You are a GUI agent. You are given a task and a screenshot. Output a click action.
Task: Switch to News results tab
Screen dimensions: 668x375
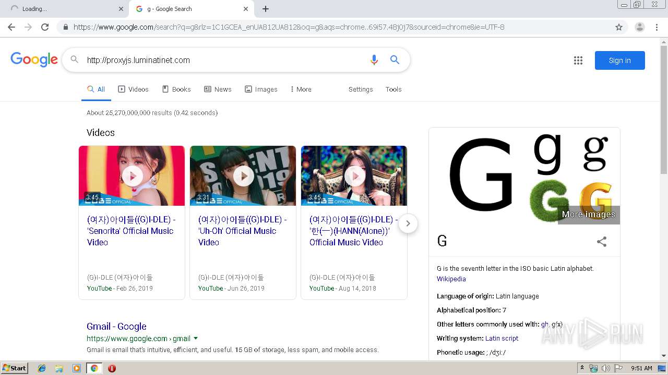tap(218, 90)
